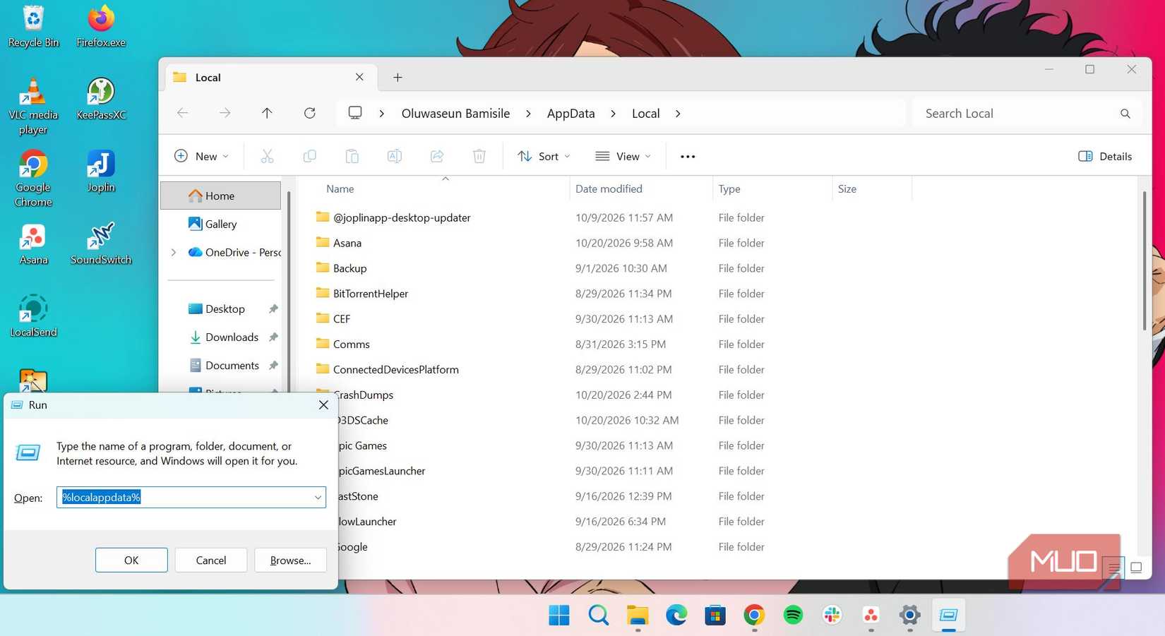Click AppData in the breadcrumb path
1165x636 pixels.
570,114
